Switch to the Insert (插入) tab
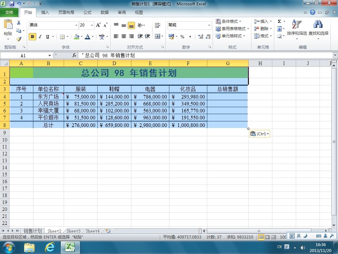The height and width of the screenshot is (254, 338). click(x=45, y=13)
